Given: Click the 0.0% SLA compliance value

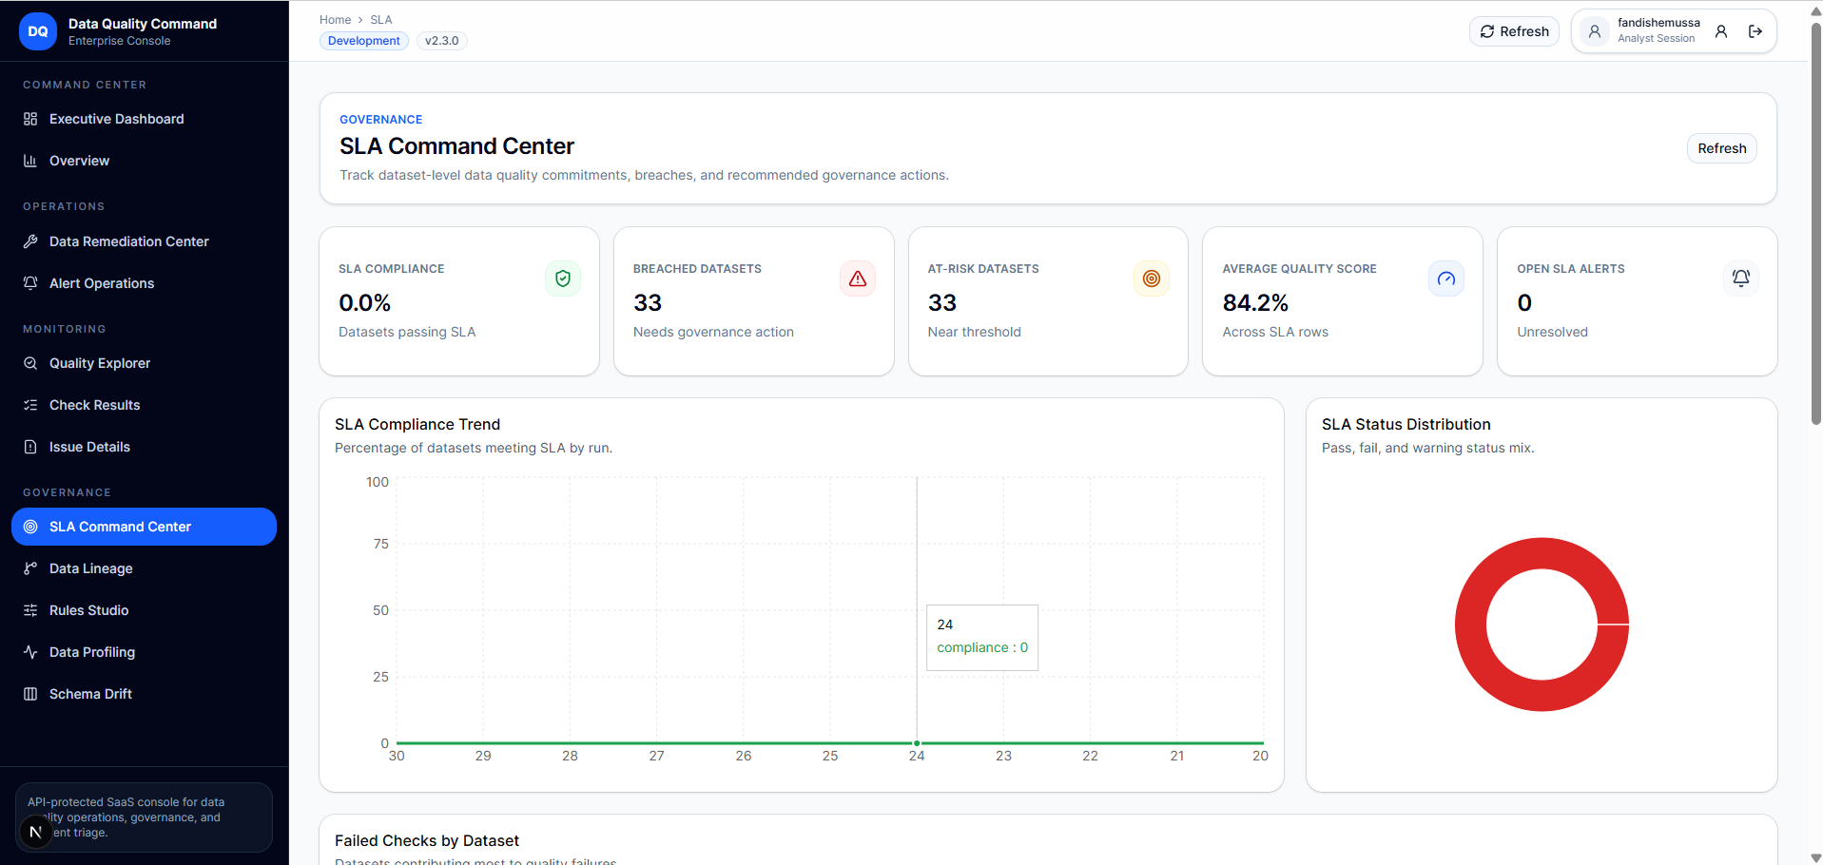Looking at the screenshot, I should click(x=365, y=303).
